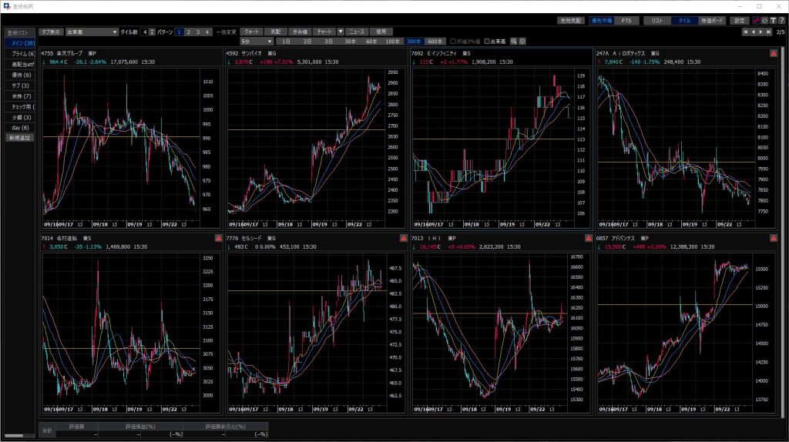Viewport: 789px width, 442px height.
Task: Click the T text icon in top toolbar
Action: (x=773, y=21)
